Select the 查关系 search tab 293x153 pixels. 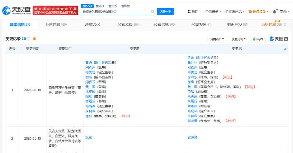pos(113,6)
